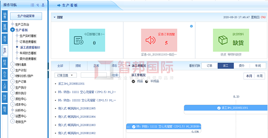Viewport: 268px width, 138px height.
Task: Collapse the left navigation panel handle
Action: [48, 70]
